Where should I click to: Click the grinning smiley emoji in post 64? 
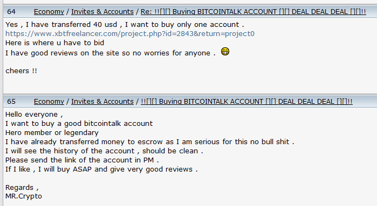[225, 52]
